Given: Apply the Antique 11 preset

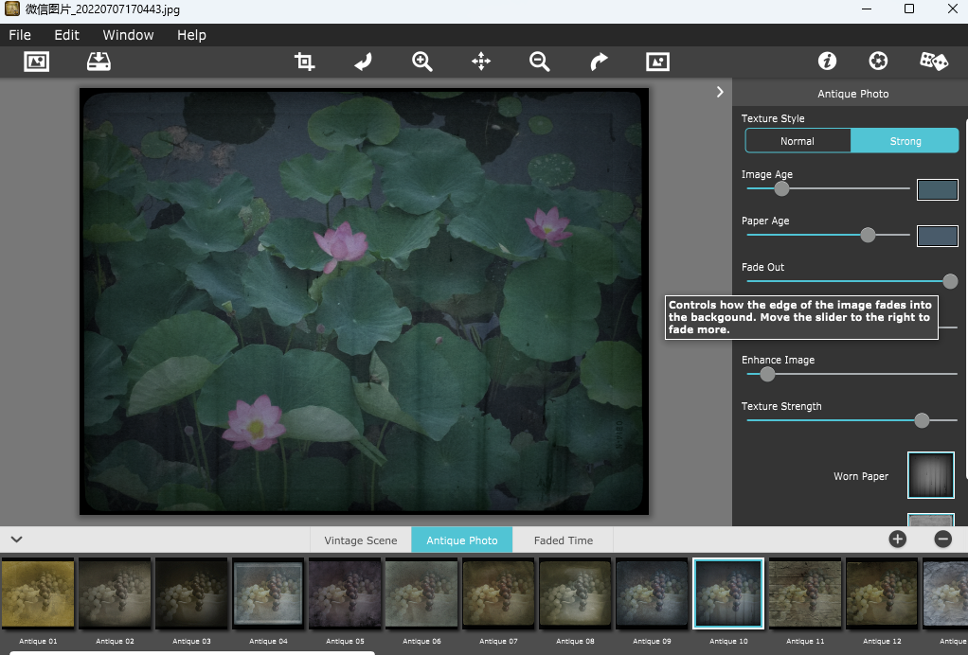Looking at the screenshot, I should [805, 593].
